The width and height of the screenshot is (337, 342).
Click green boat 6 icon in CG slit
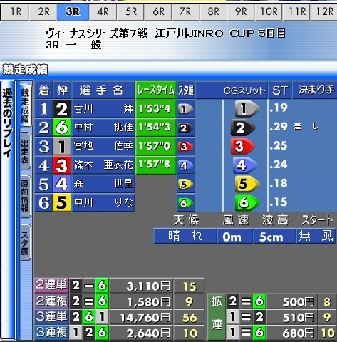247,202
